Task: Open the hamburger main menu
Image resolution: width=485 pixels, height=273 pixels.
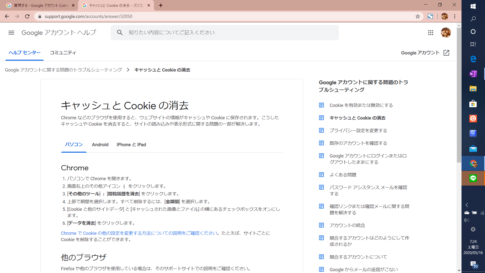Action: pyautogui.click(x=11, y=33)
